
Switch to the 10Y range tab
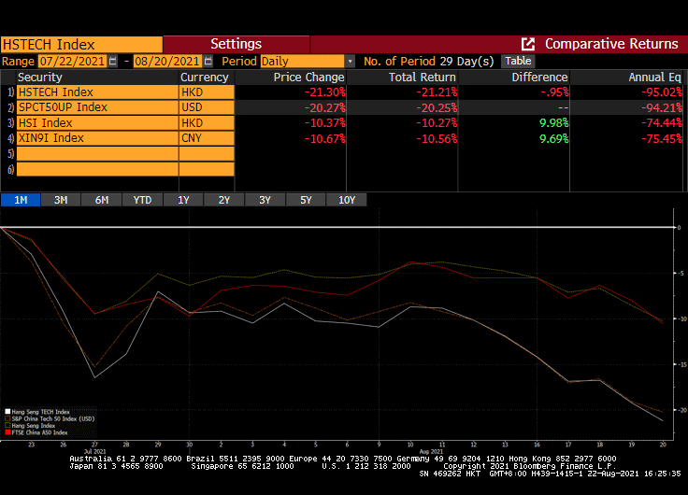pos(347,200)
